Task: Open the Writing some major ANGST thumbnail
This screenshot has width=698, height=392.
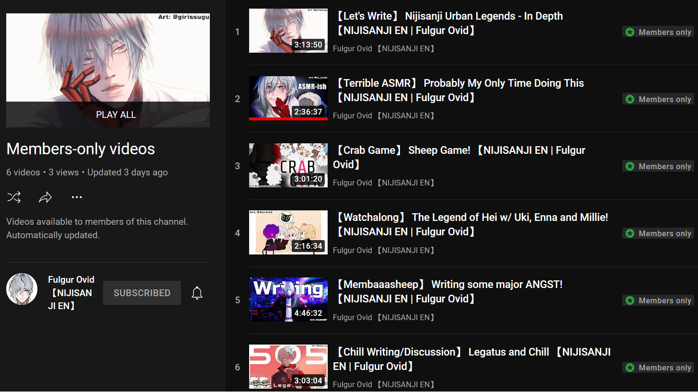Action: click(x=288, y=300)
